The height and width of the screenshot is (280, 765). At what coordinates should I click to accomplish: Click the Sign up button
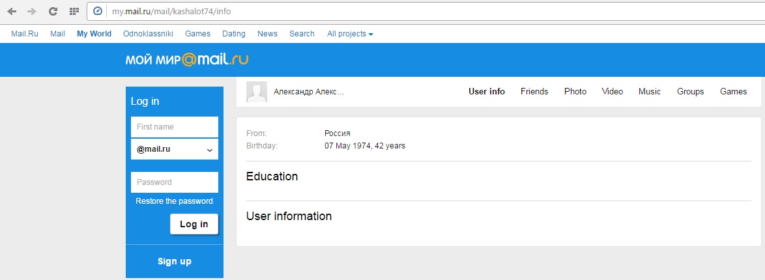[x=174, y=262]
